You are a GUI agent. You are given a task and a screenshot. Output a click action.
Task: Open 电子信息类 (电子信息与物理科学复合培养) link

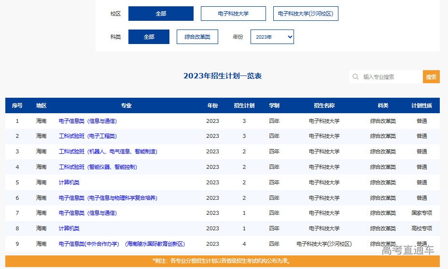(x=108, y=198)
